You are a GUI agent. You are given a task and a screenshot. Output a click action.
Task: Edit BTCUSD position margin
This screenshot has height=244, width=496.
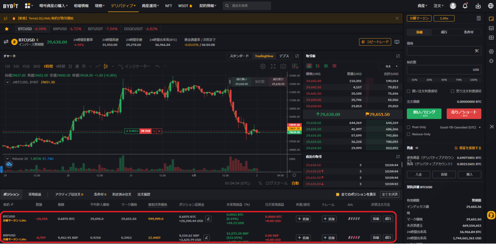208,218
